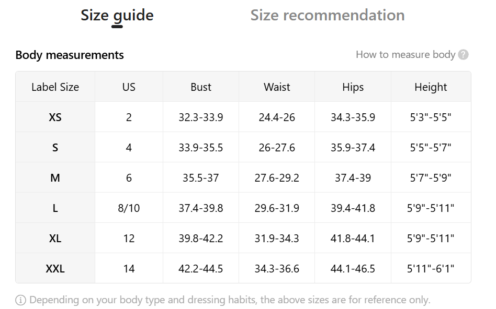Viewport: 496px width, 309px height.
Task: Click the US column header
Action: 129,87
